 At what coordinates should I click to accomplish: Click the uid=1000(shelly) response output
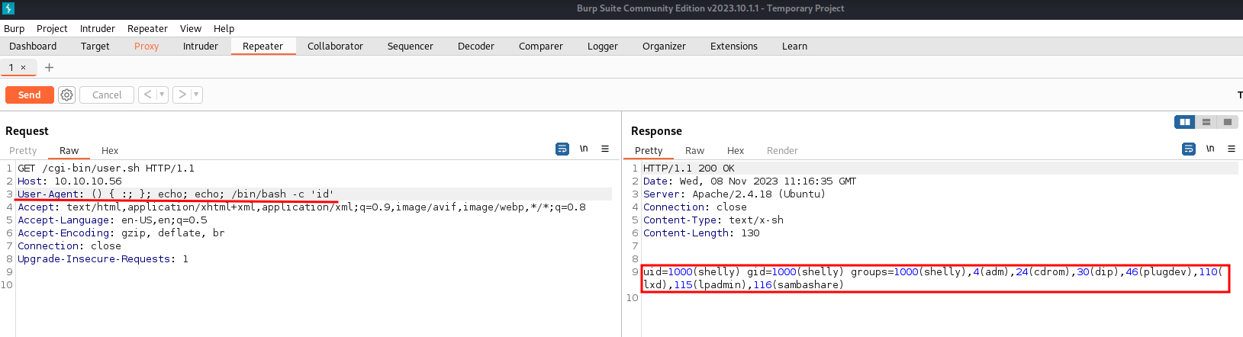tap(935, 278)
